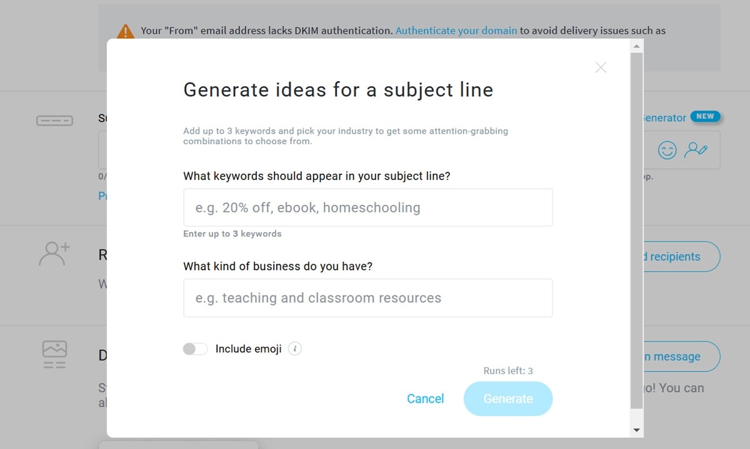Click the design message image icon
The height and width of the screenshot is (449, 750).
click(x=54, y=355)
